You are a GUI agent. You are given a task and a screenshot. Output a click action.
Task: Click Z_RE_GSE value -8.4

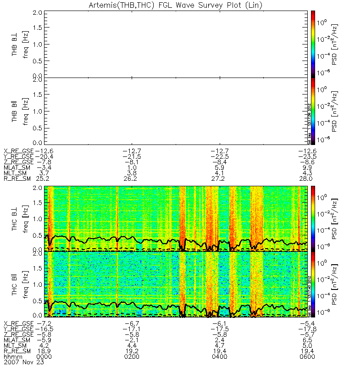[220, 162]
